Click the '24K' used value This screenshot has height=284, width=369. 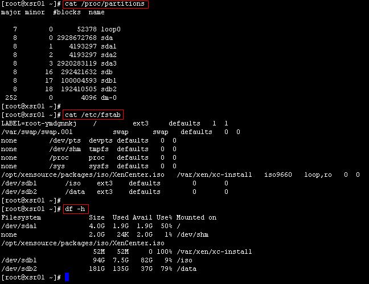(x=122, y=234)
